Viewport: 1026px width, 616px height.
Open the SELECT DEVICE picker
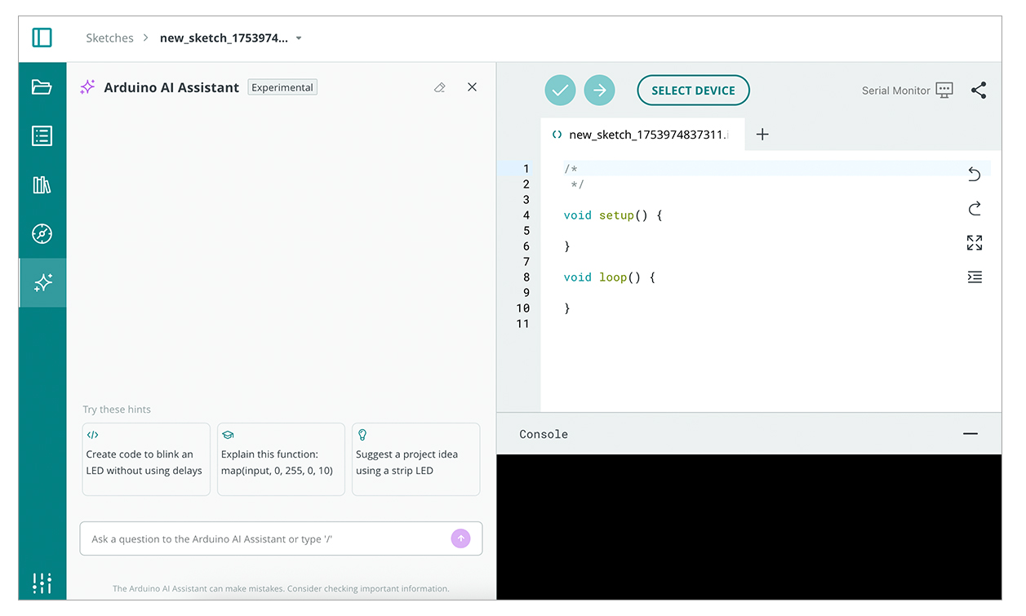pos(693,91)
